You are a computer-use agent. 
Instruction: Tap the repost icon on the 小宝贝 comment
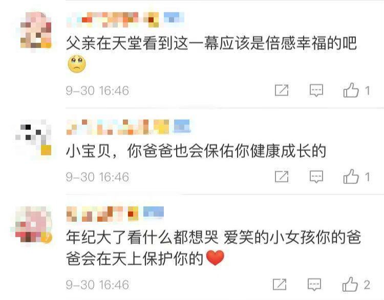282,176
